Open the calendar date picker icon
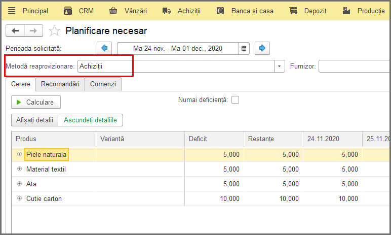 (x=244, y=49)
